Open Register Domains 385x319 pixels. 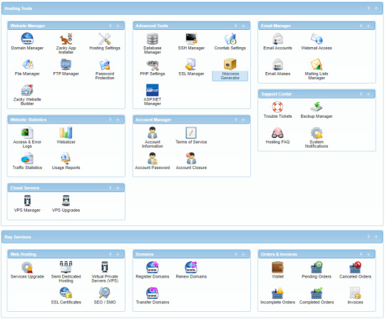[x=153, y=270]
